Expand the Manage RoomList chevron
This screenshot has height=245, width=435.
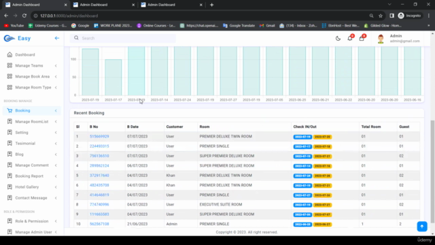(x=56, y=121)
